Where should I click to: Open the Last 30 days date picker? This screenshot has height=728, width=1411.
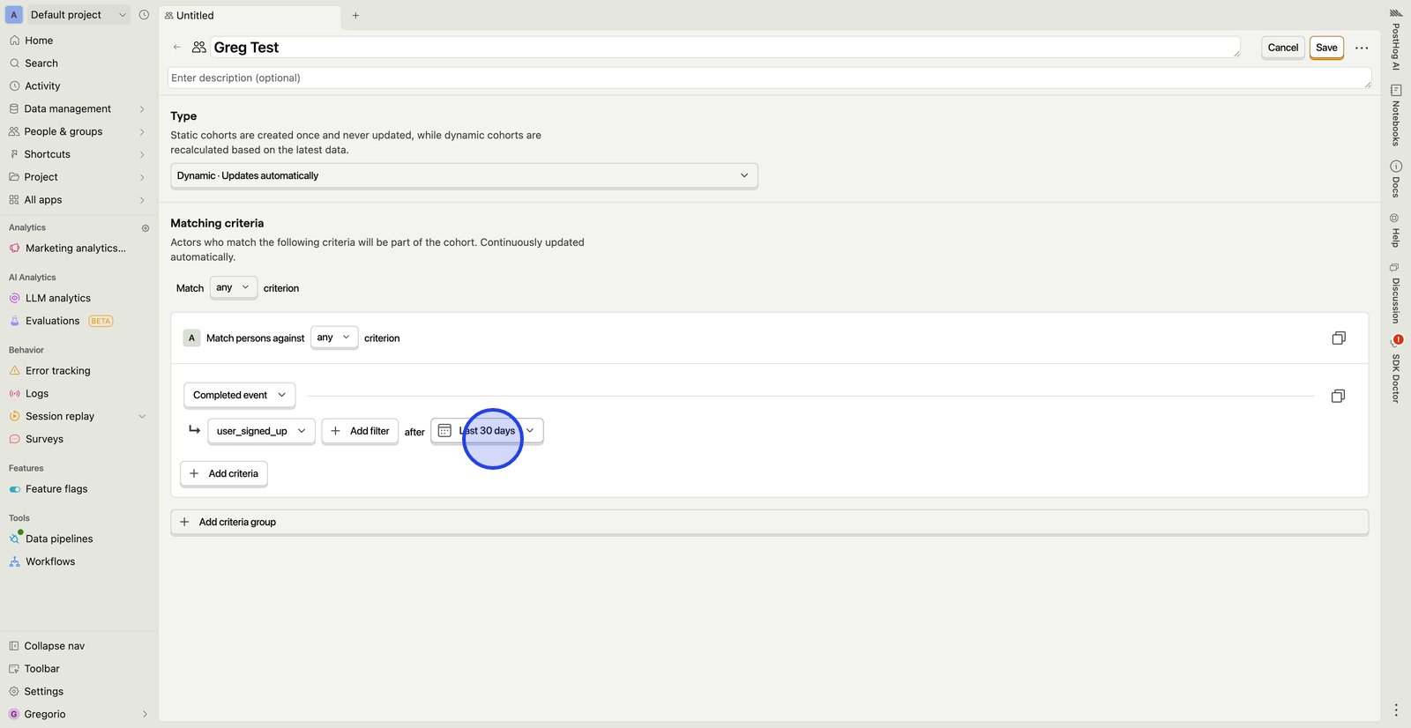tap(487, 431)
